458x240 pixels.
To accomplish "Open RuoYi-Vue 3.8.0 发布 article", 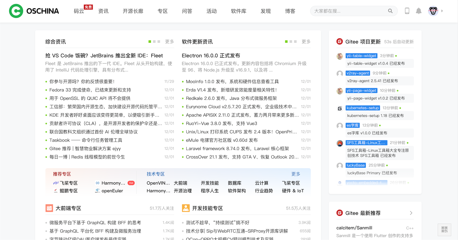I will [x=222, y=123].
